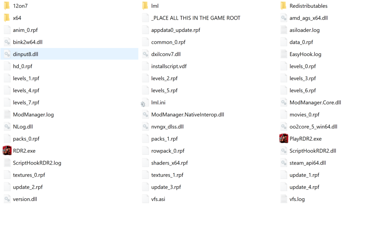Select the steam_api64.dll file
The height and width of the screenshot is (229, 376).
307,163
